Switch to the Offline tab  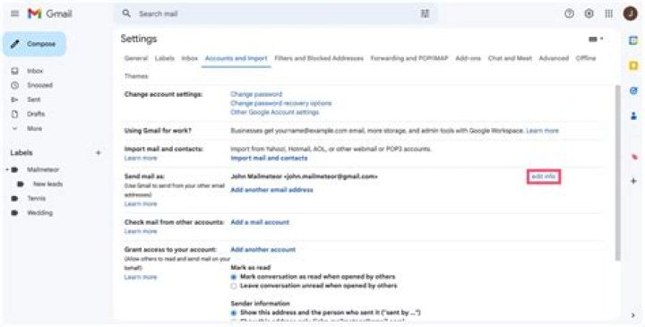pyautogui.click(x=586, y=58)
